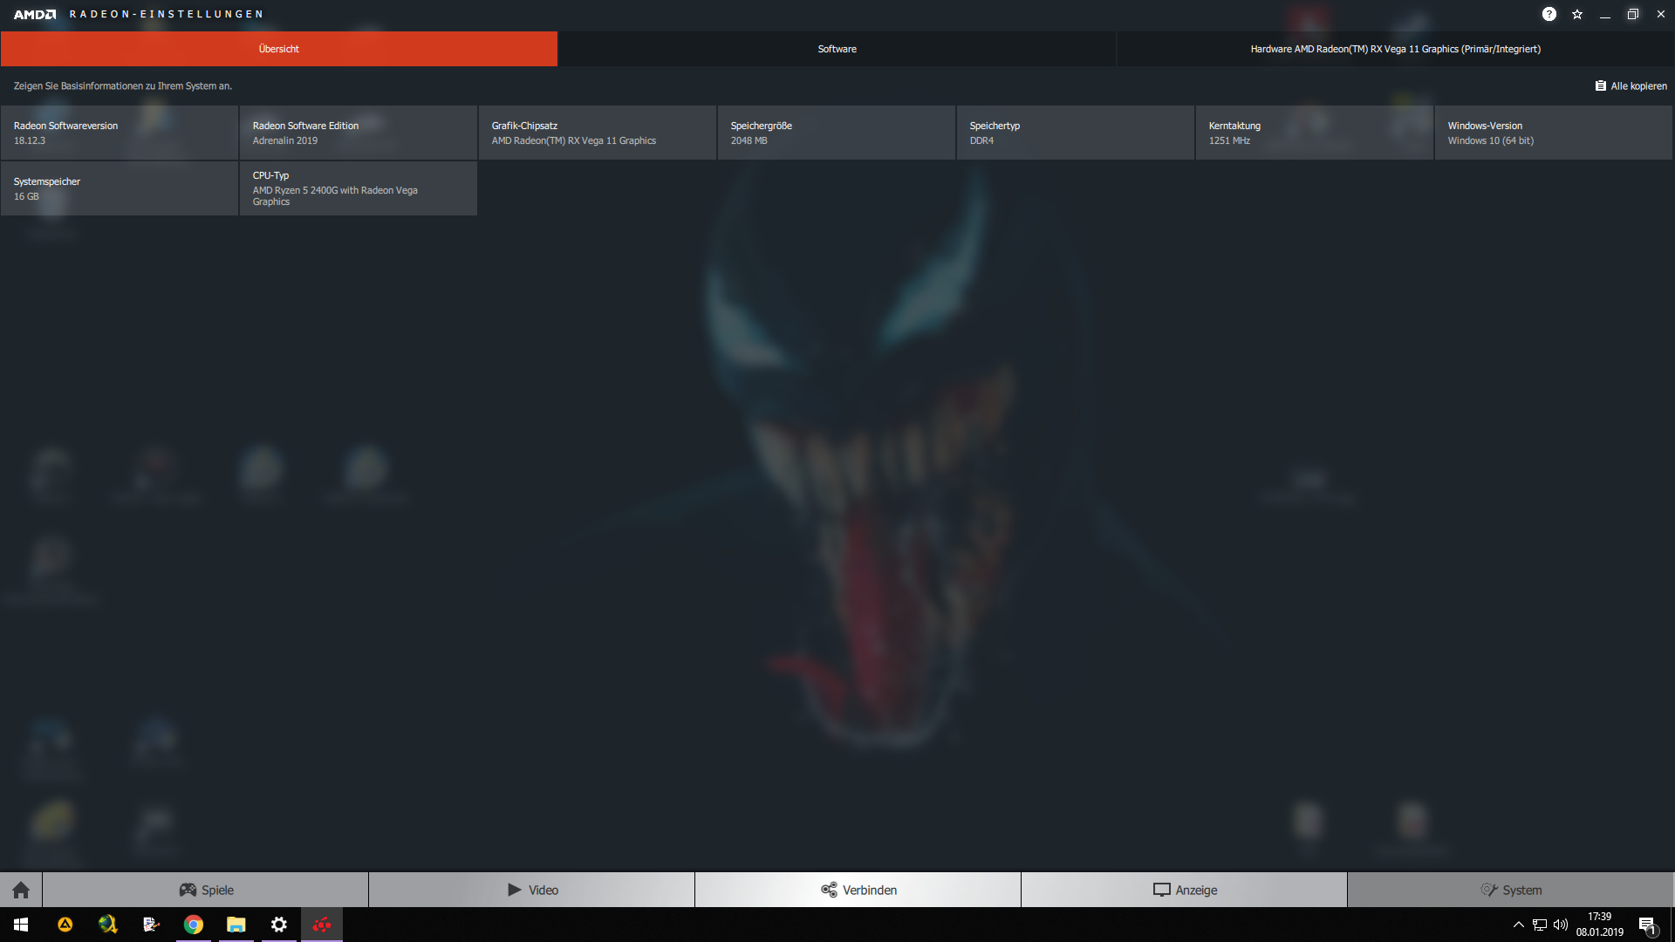Viewport: 1675px width, 942px height.
Task: Open the help question mark icon
Action: 1549,14
